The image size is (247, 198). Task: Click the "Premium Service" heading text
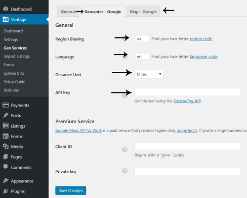(x=75, y=121)
